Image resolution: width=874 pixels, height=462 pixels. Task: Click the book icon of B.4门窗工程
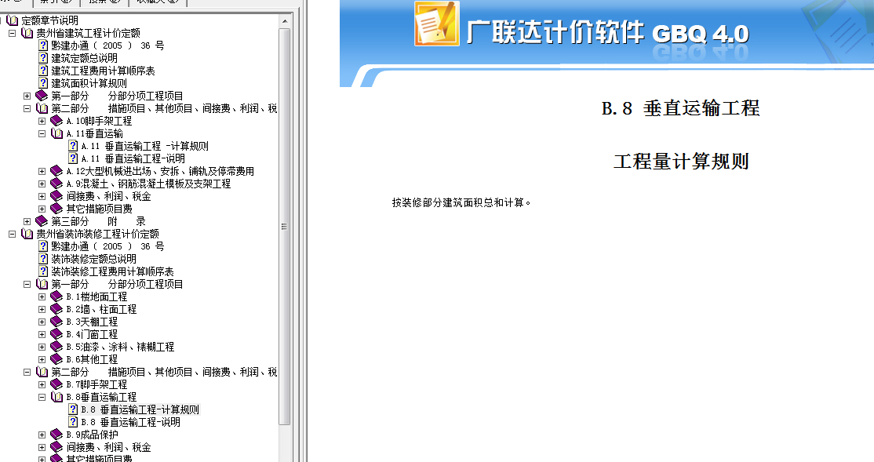56,334
